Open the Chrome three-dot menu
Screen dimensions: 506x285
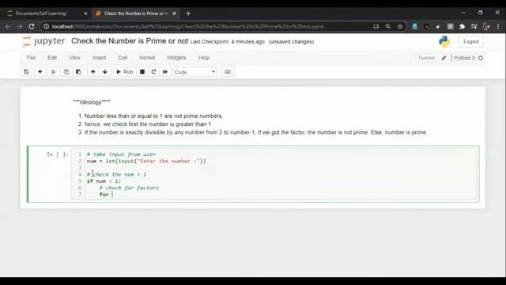point(498,26)
